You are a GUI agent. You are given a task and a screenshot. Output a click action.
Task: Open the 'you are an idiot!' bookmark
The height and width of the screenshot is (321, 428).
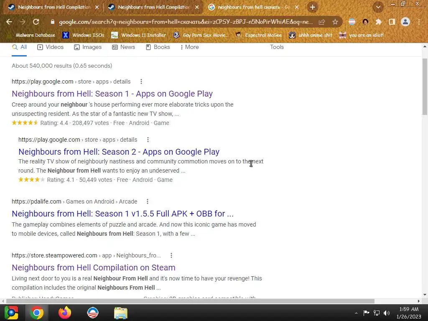click(362, 35)
